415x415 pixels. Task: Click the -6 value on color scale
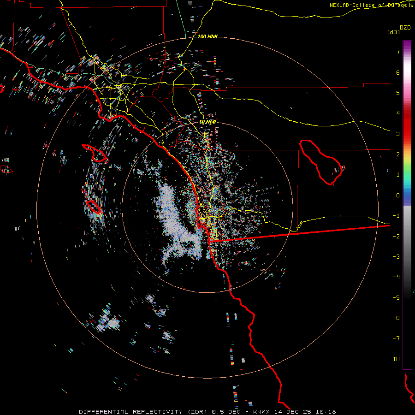coord(396,318)
